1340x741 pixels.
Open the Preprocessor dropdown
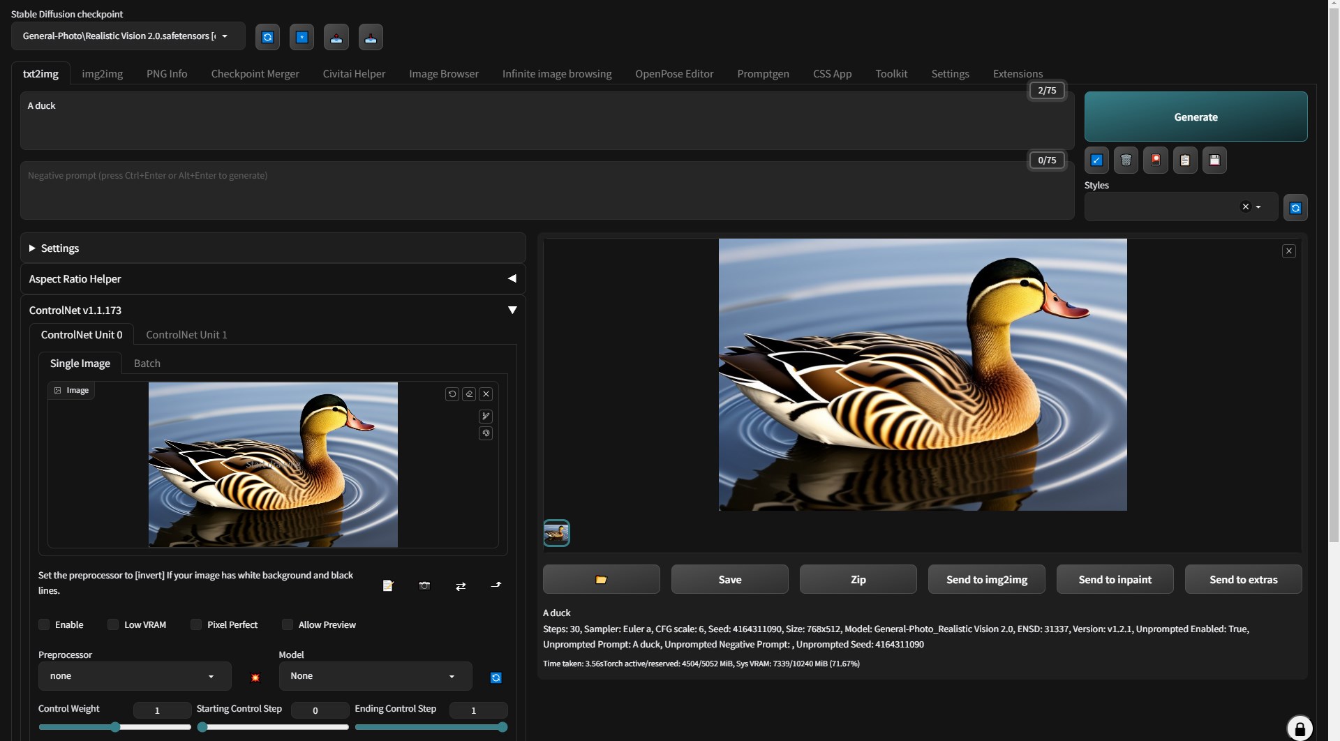[x=134, y=676]
